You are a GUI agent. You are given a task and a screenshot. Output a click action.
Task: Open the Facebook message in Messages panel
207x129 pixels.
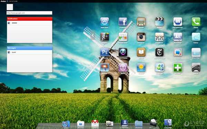pos(30,52)
